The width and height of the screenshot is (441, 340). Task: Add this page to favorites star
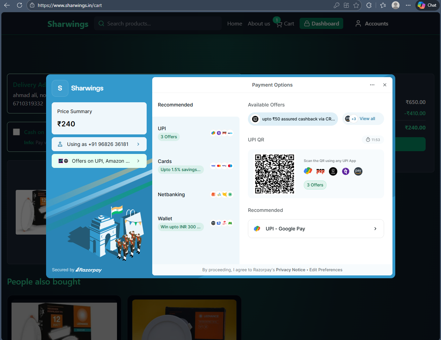coord(356,5)
